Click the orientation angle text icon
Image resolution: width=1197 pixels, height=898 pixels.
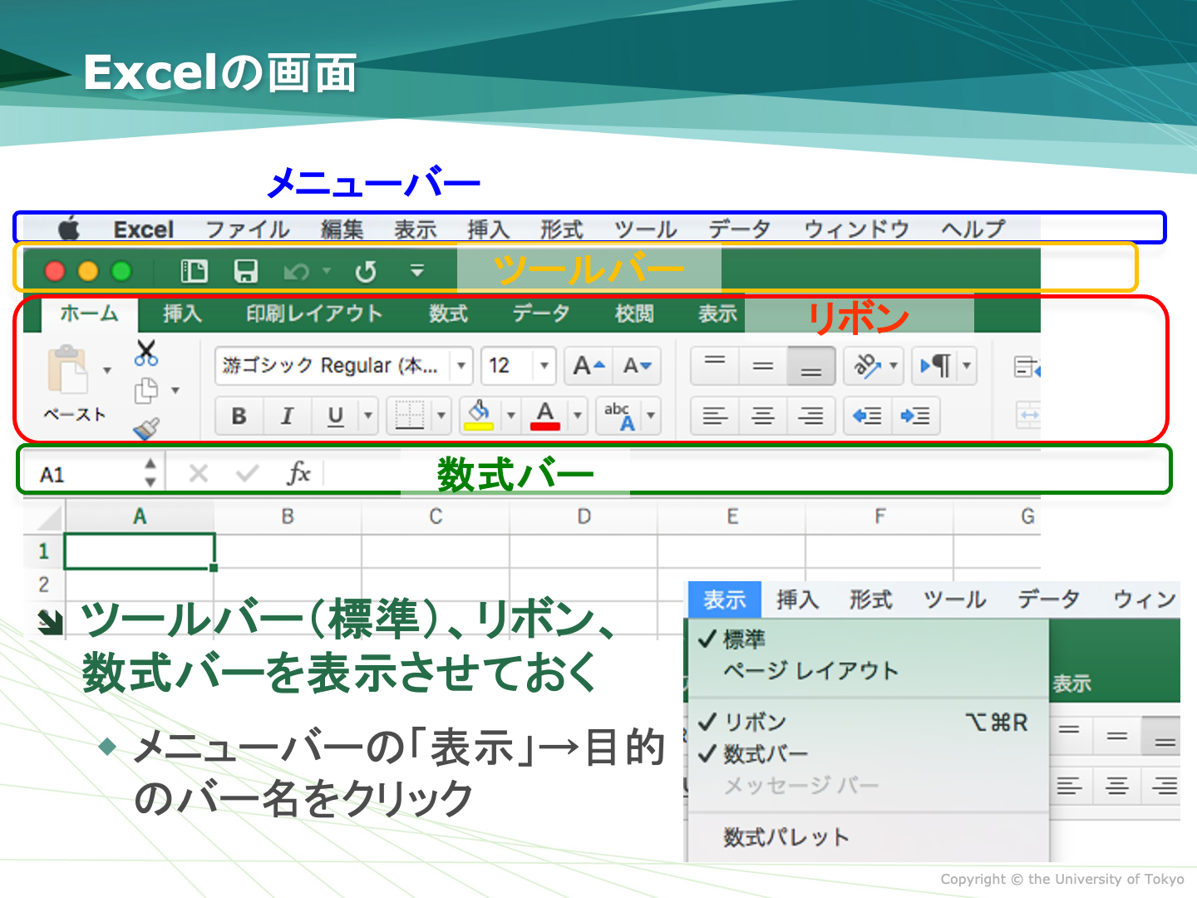(867, 365)
